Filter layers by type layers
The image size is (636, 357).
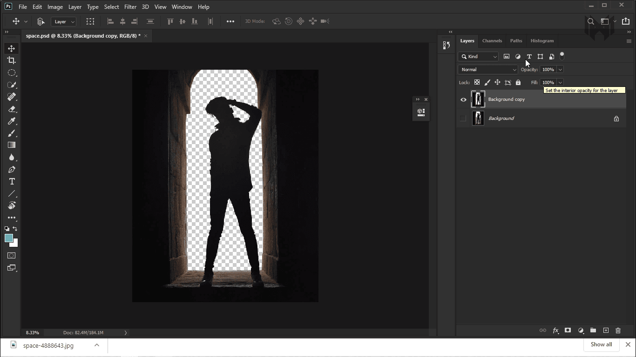(x=529, y=56)
